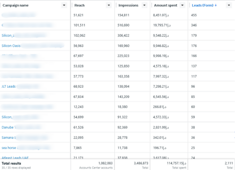
Task: Select the Leads value 38
Action: (x=193, y=127)
